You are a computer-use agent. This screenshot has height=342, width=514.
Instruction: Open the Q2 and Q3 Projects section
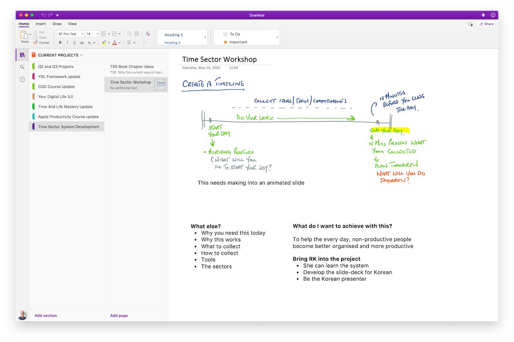click(x=66, y=66)
